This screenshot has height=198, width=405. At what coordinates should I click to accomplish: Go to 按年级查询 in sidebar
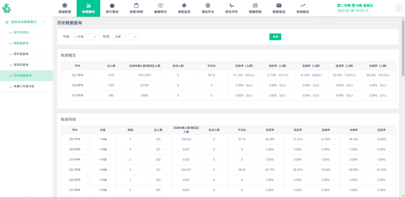pyautogui.click(x=26, y=54)
